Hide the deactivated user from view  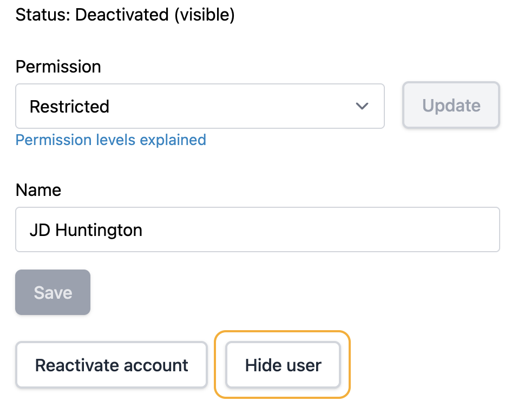[x=283, y=365]
